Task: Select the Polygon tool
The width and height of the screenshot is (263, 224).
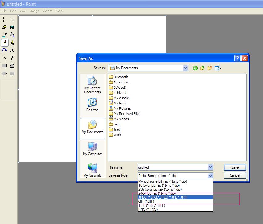Action: click(12, 66)
